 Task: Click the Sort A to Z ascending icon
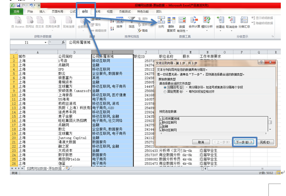click(x=112, y=21)
